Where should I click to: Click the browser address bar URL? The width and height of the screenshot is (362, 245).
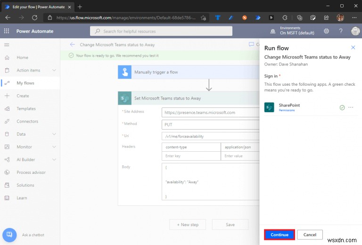[126, 18]
